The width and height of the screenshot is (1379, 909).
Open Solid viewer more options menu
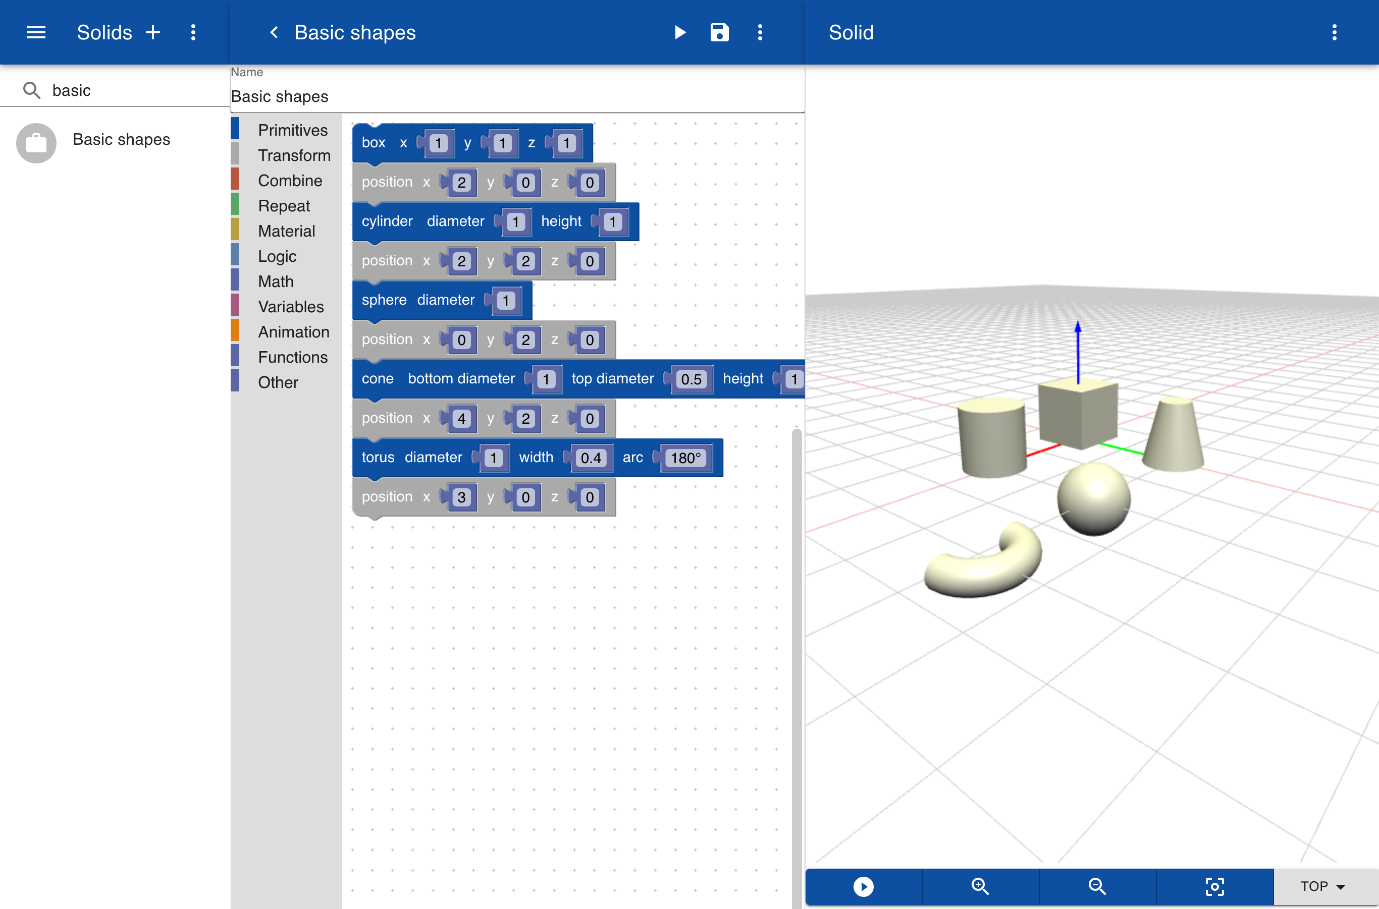point(1335,32)
